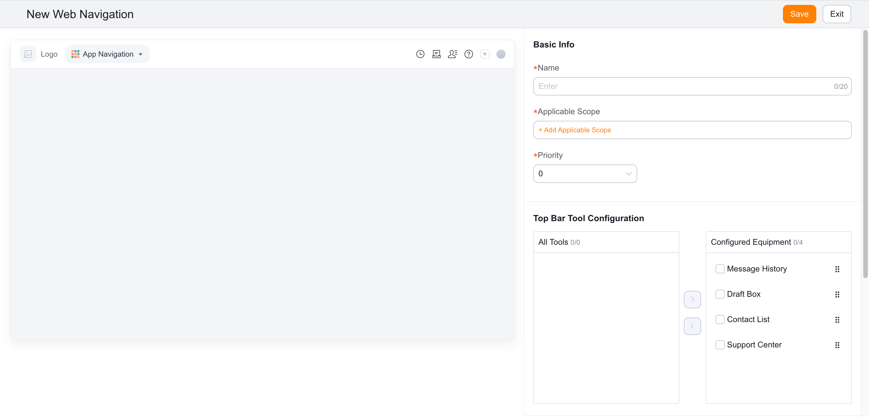Click the right panel vertical scrollbar

(865, 154)
